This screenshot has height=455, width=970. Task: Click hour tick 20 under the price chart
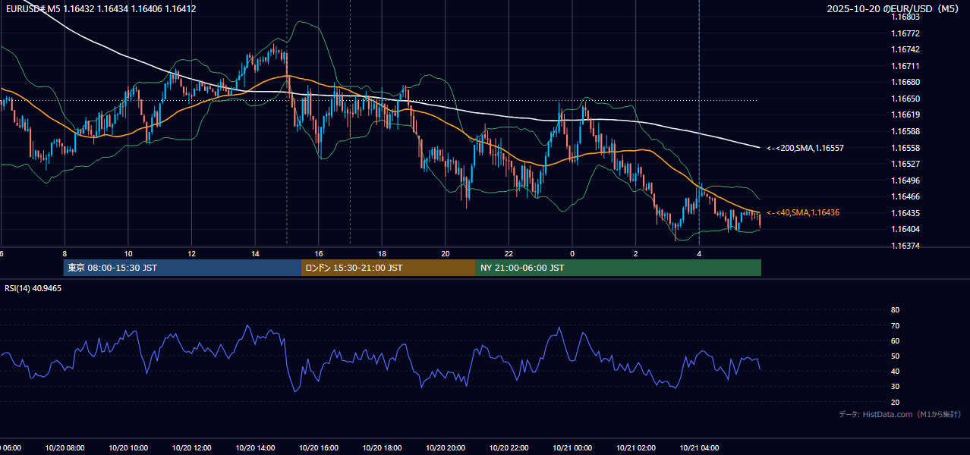click(446, 254)
